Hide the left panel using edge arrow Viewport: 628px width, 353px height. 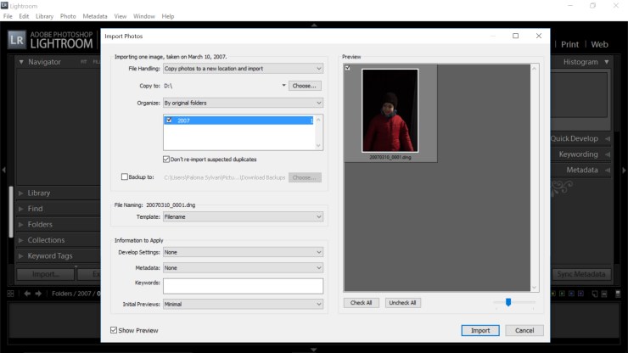click(x=3, y=170)
